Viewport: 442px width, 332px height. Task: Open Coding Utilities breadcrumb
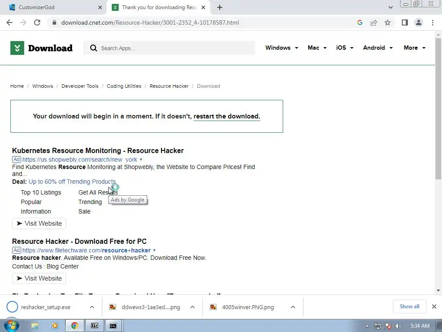124,86
